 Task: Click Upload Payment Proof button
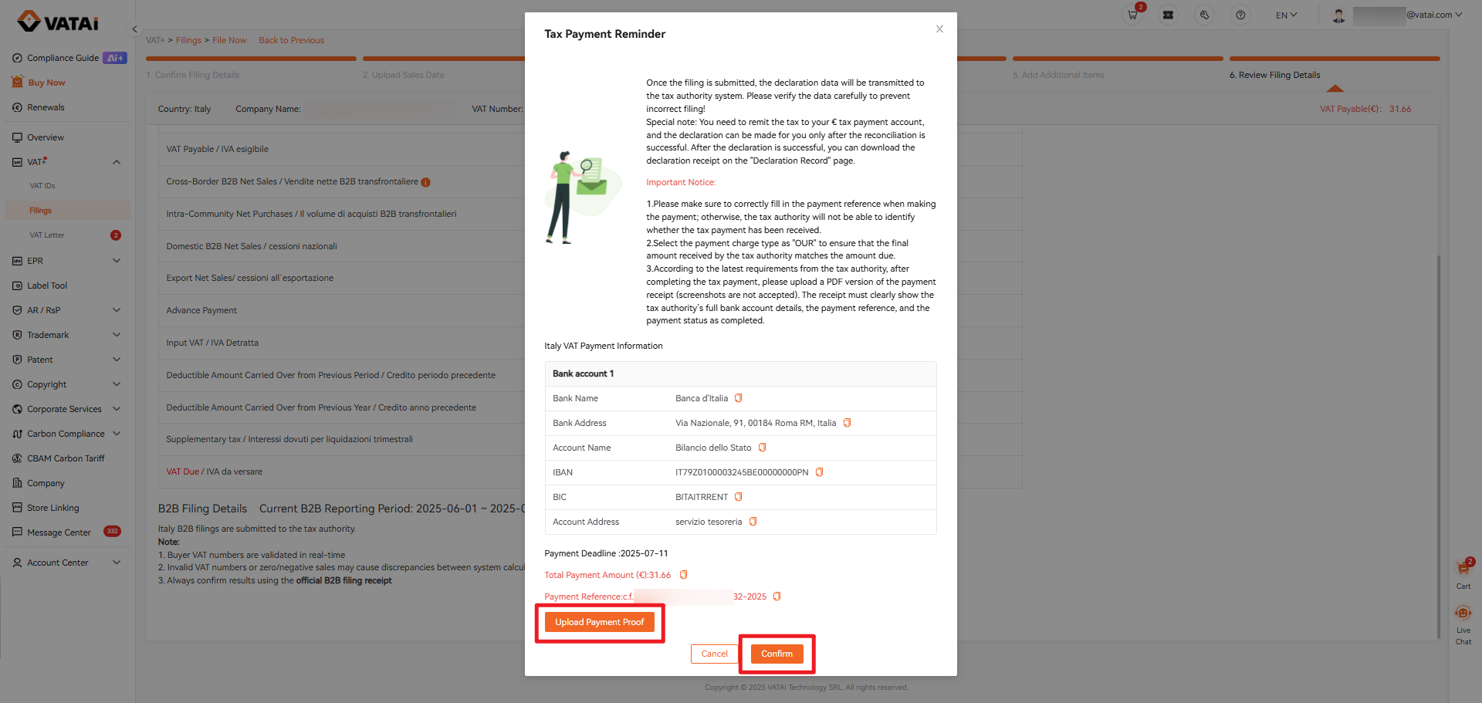pos(599,622)
